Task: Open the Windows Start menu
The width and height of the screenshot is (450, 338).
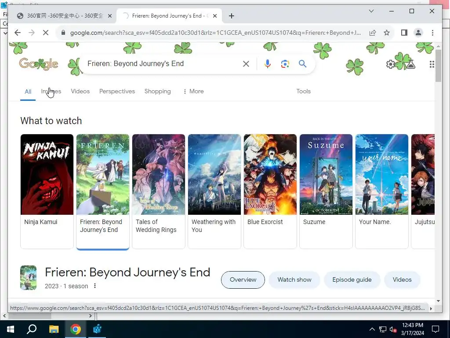Action: pos(11,329)
